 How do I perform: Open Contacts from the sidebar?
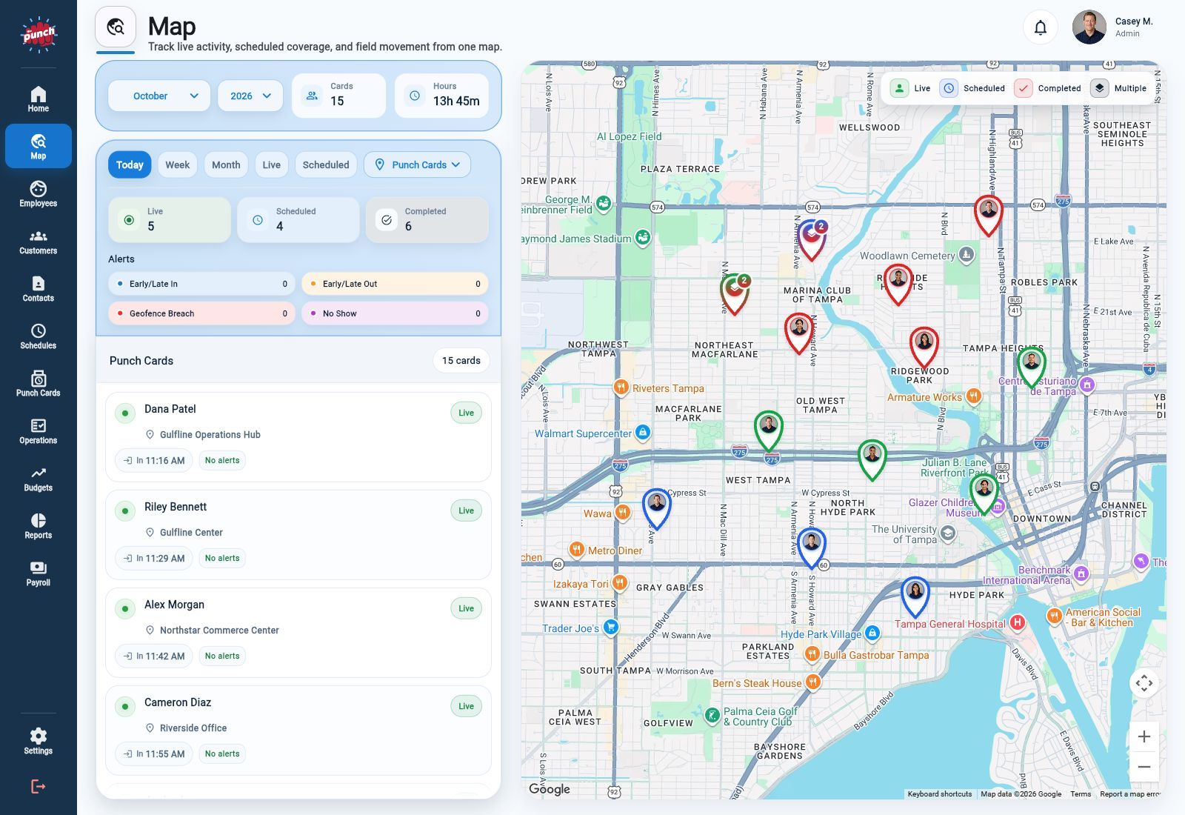click(x=39, y=288)
